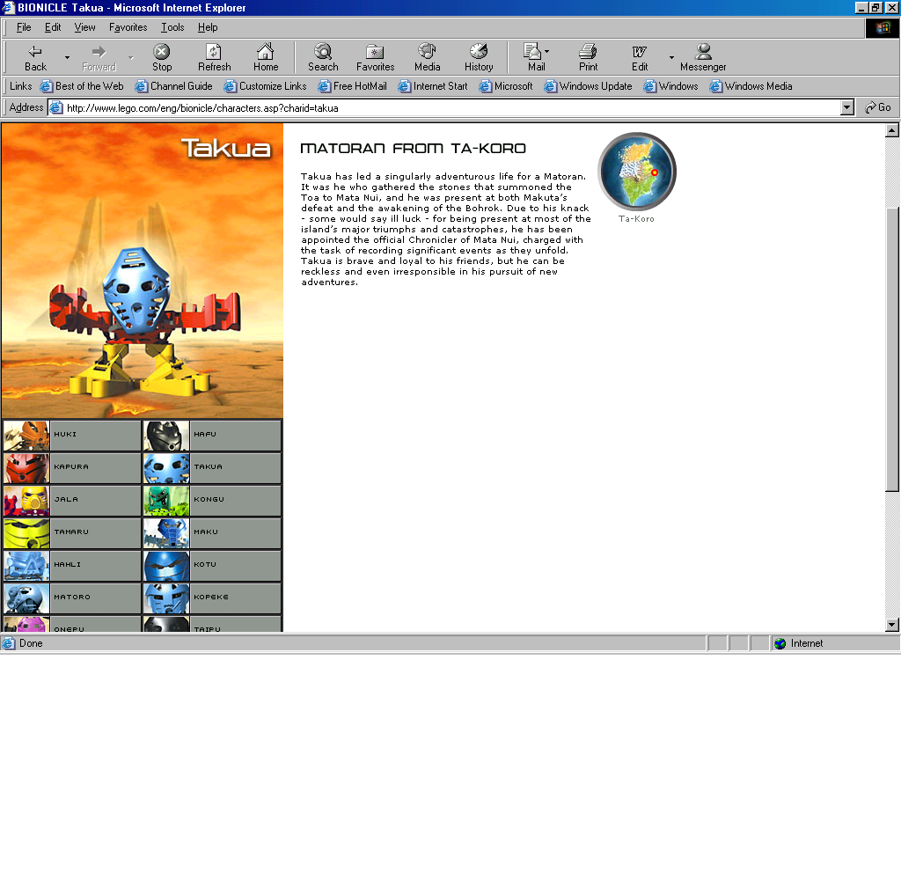Select the Kotu character entry
901x880 pixels.
pos(212,566)
